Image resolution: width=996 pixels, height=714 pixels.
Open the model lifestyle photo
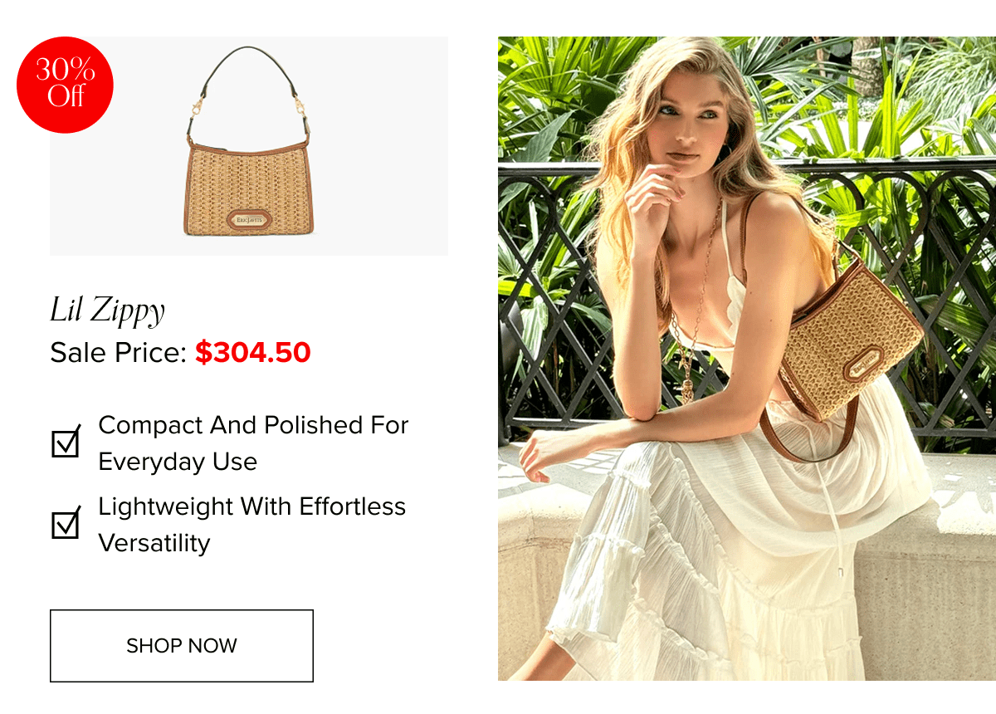pos(747,359)
